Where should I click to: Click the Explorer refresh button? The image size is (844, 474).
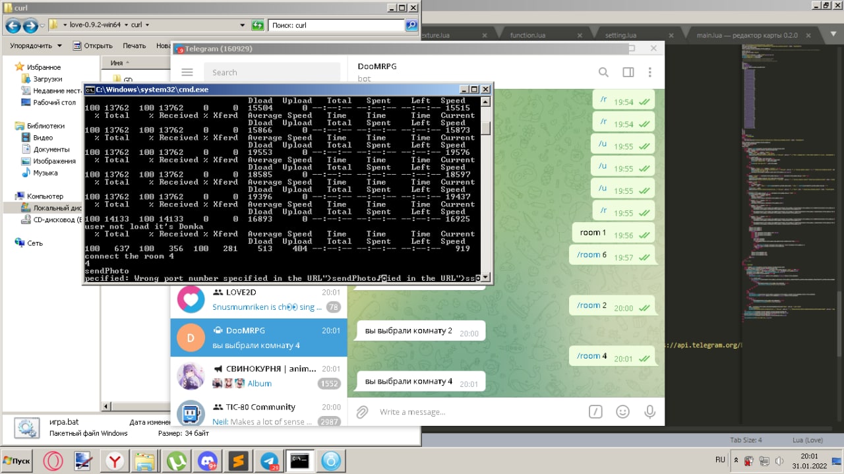coord(258,25)
